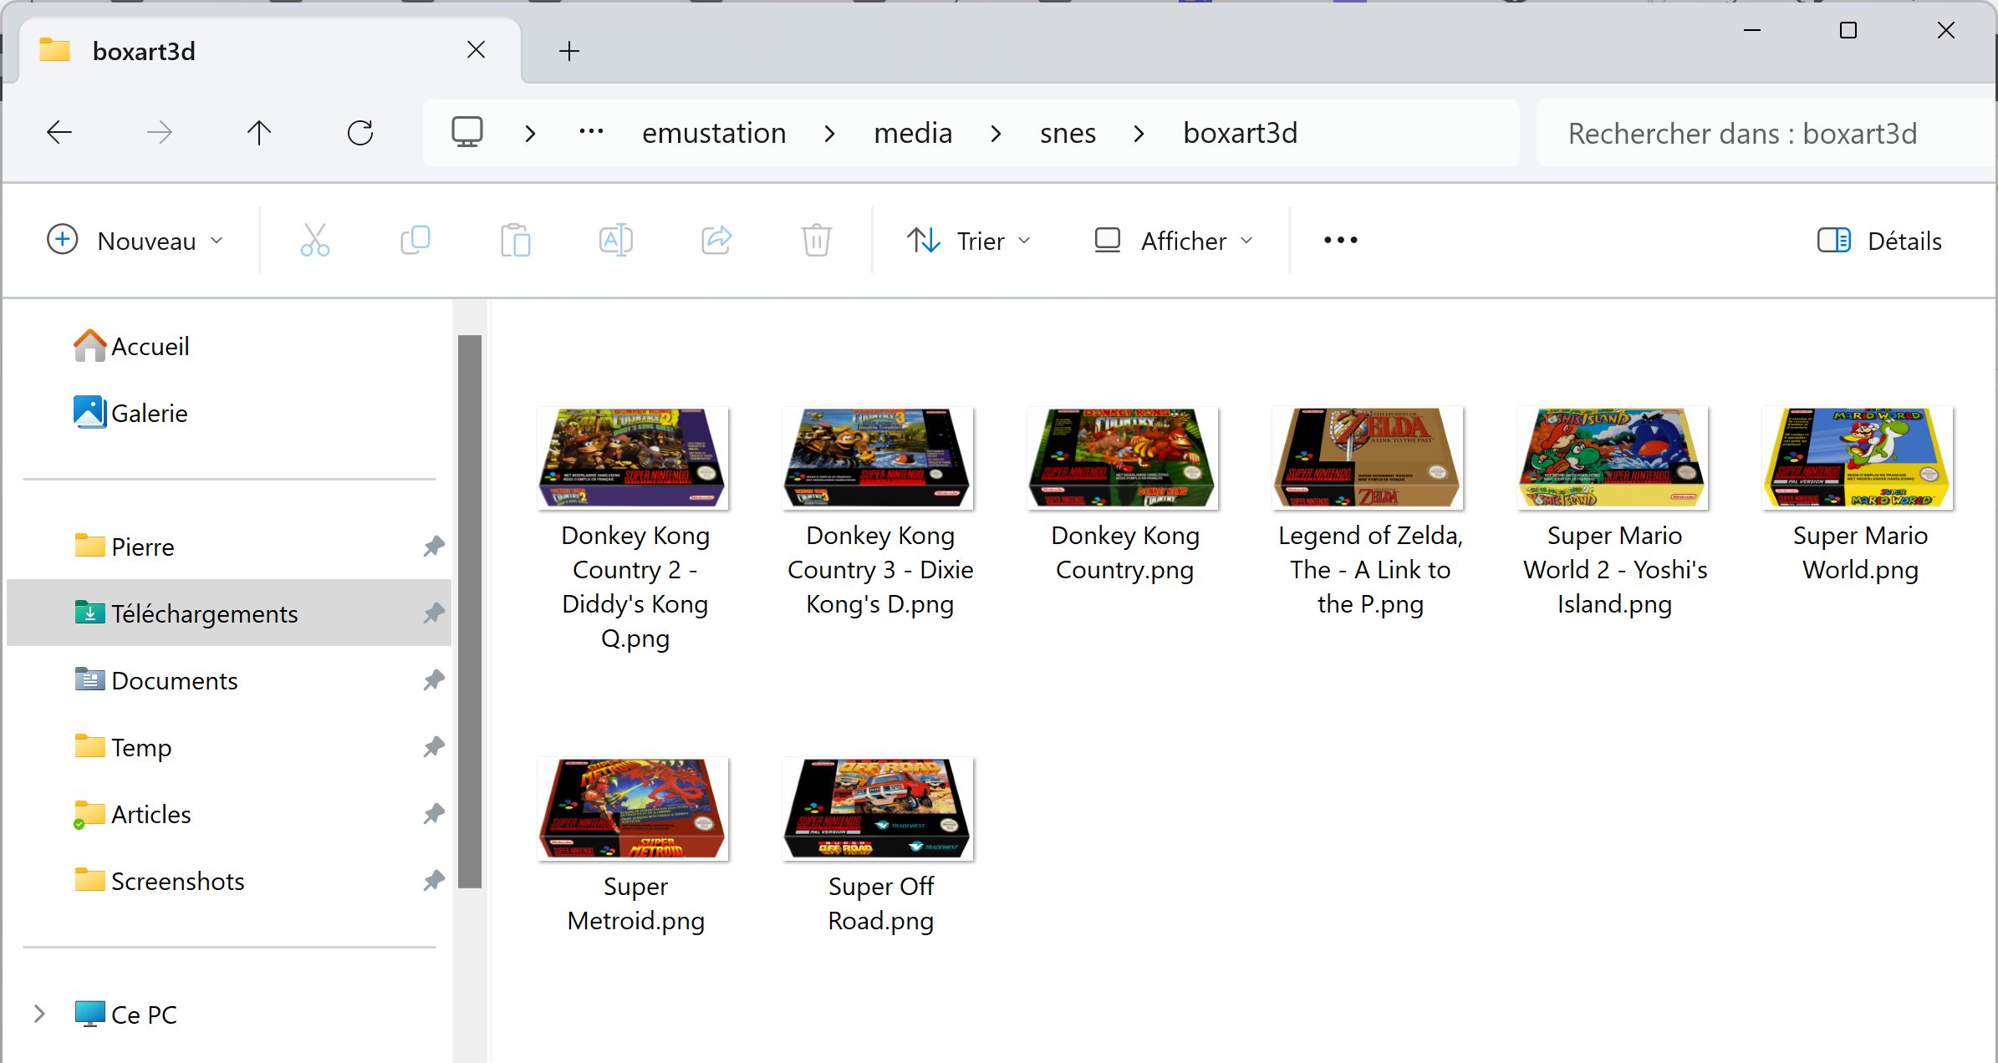
Task: Minimize the File Explorer window
Action: click(x=1752, y=30)
